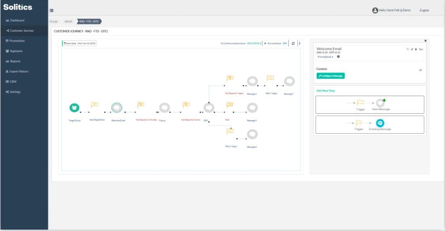Select Not Deposit (2-hours) trigger flag

pyautogui.click(x=186, y=105)
